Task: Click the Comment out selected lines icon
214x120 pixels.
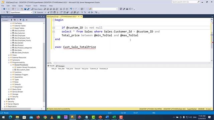Action: 82,12
